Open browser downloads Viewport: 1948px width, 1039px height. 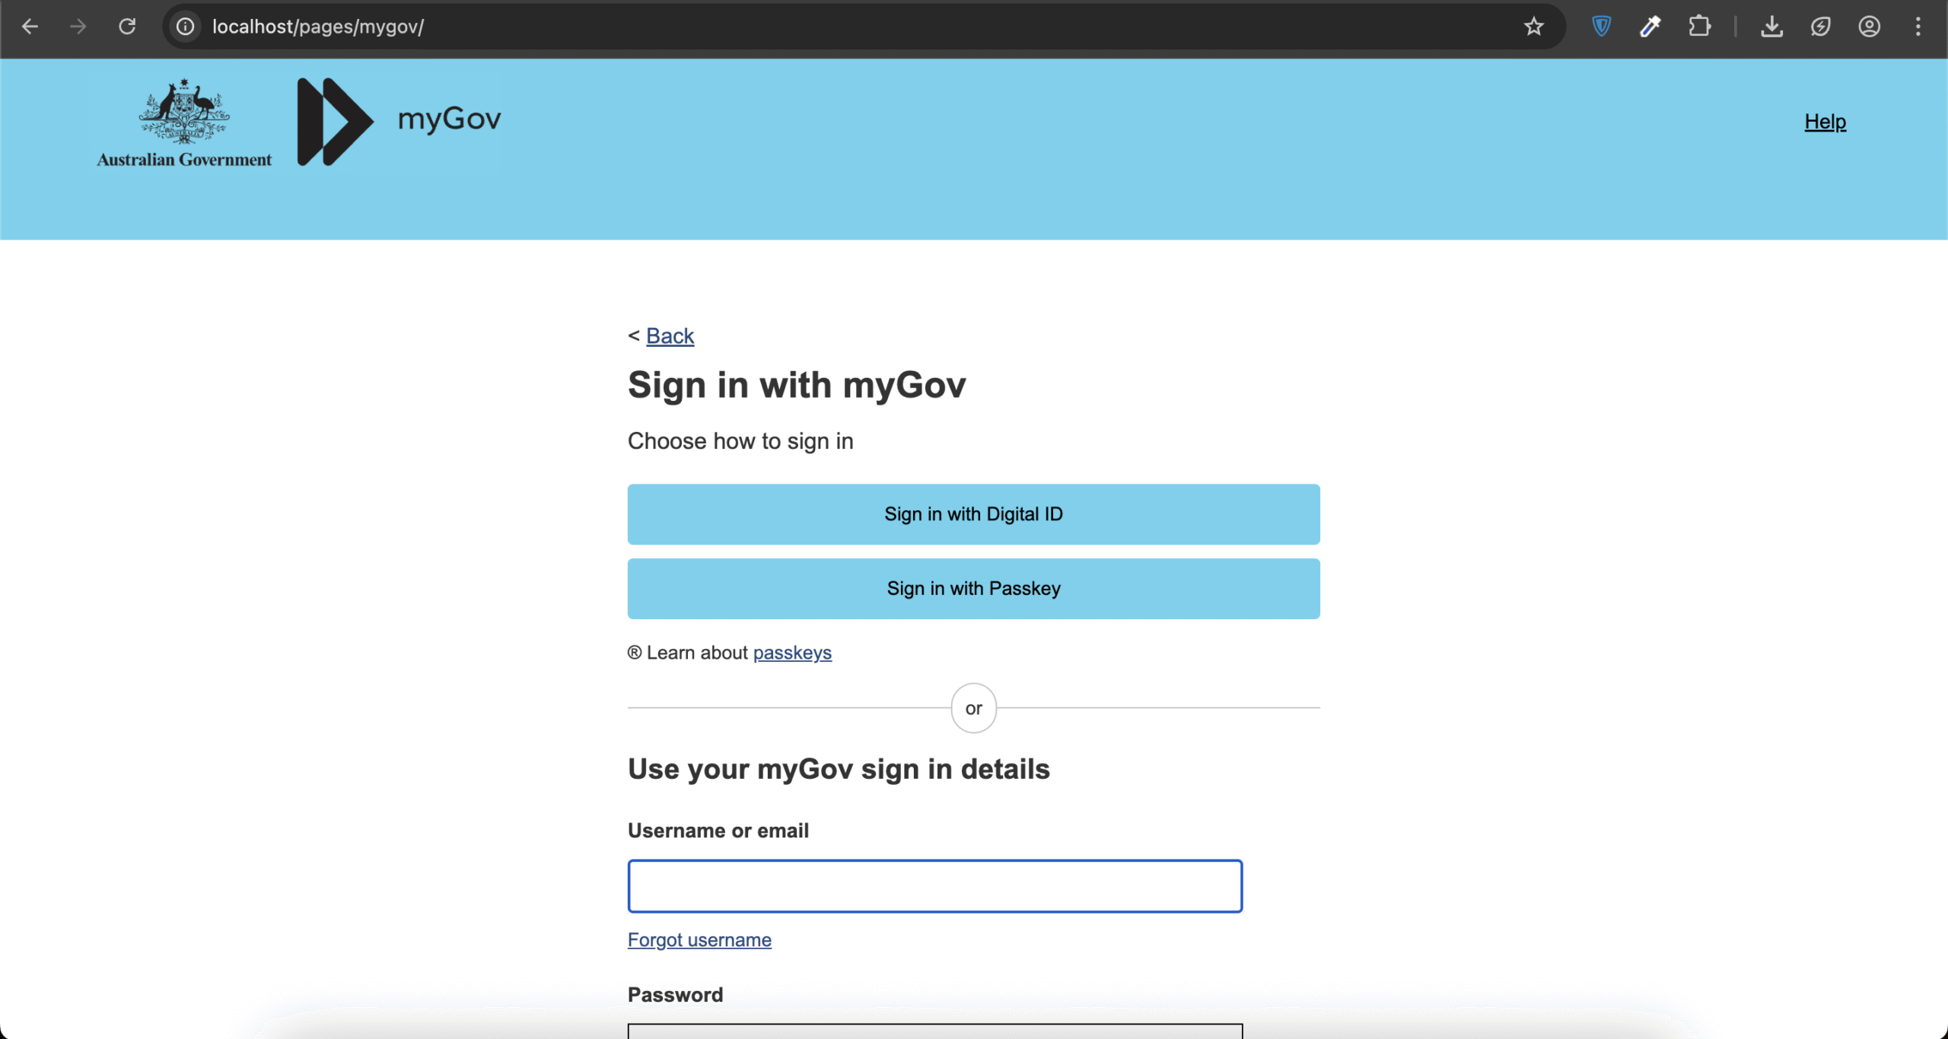point(1771,27)
